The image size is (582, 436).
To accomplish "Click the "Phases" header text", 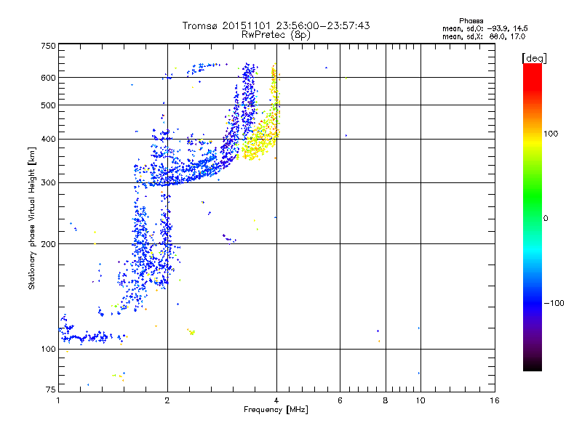I will click(471, 21).
